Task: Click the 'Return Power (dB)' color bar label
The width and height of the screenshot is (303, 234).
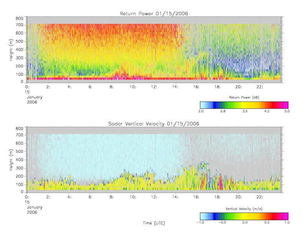Action: coord(244,97)
